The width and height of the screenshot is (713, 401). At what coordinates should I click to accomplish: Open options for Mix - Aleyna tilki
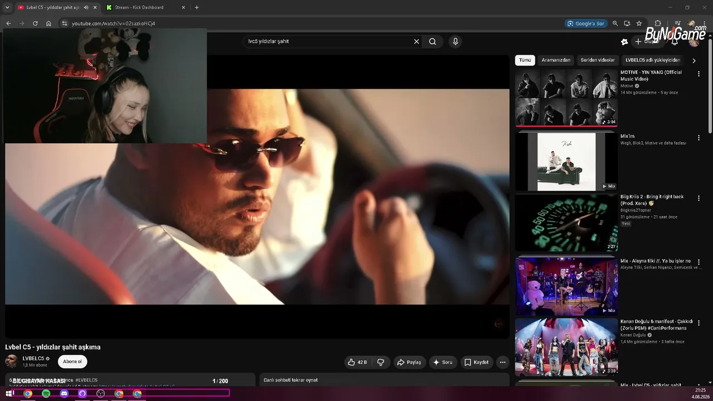[699, 262]
